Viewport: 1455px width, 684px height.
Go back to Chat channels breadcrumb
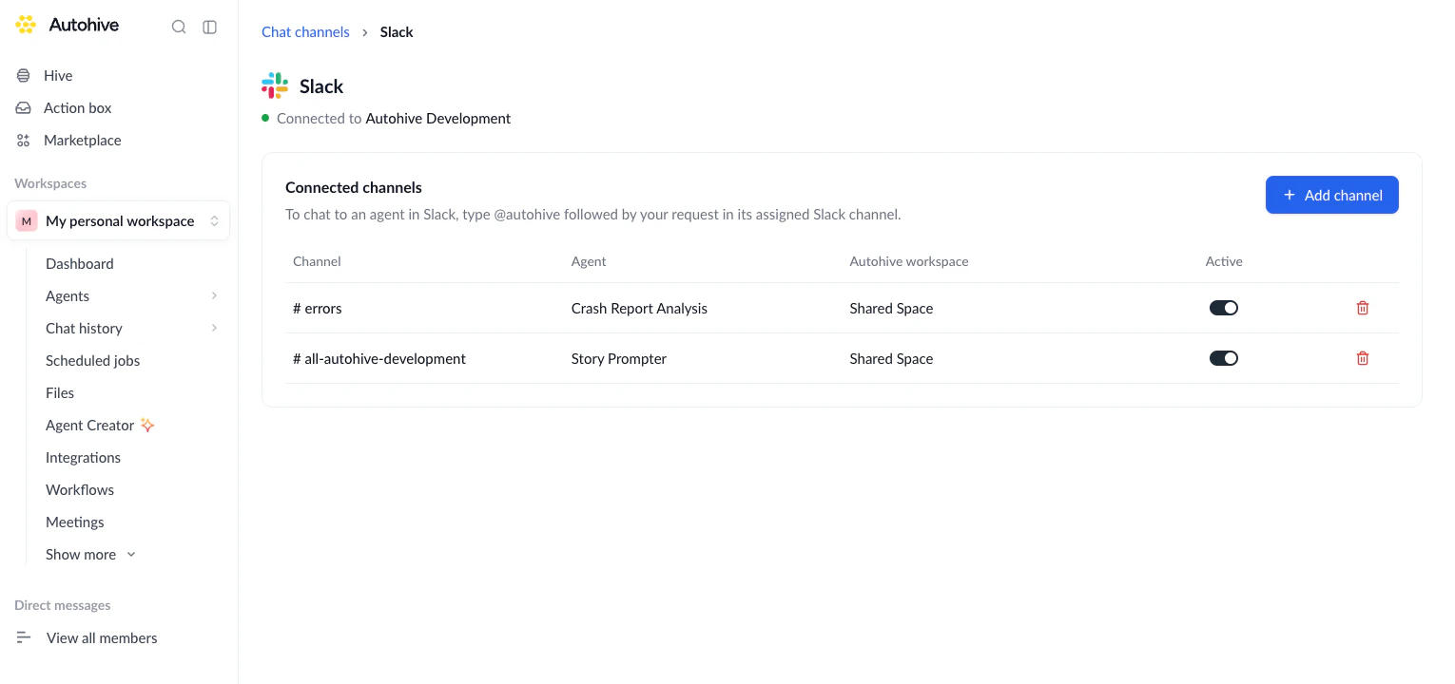[305, 32]
